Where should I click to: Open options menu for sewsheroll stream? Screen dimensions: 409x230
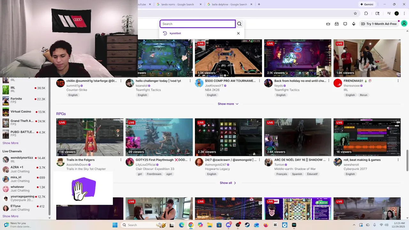(x=398, y=160)
